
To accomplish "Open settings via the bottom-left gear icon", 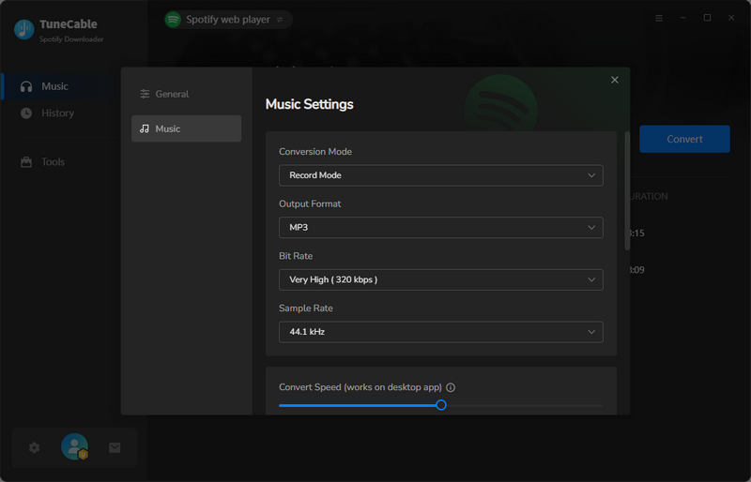I will coord(35,448).
